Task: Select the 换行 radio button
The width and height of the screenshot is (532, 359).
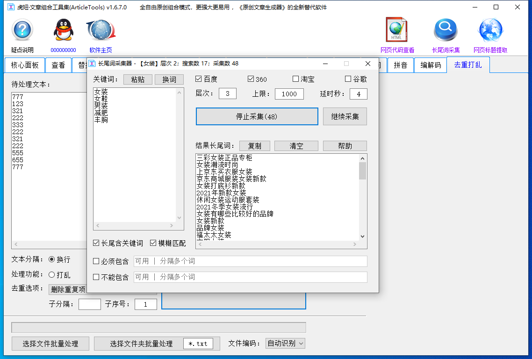Action: pos(51,259)
